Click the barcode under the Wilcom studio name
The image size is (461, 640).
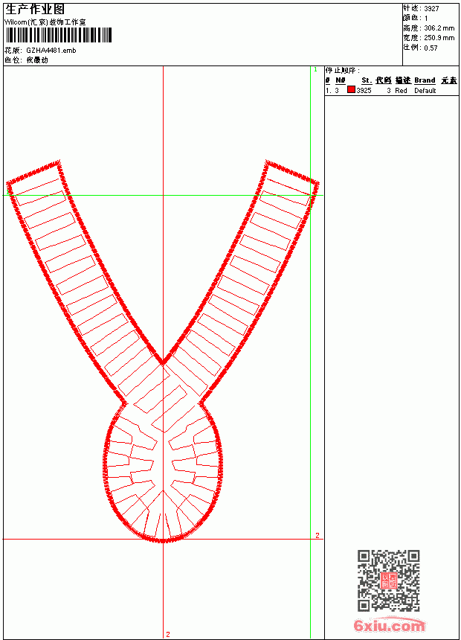coord(58,35)
